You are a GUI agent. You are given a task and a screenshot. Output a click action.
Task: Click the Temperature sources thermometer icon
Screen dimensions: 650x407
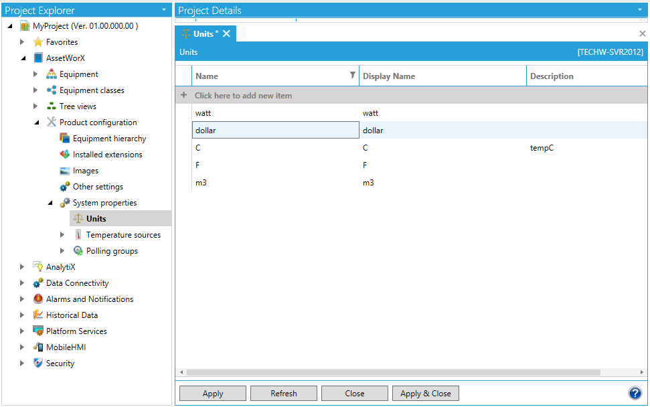pos(78,235)
